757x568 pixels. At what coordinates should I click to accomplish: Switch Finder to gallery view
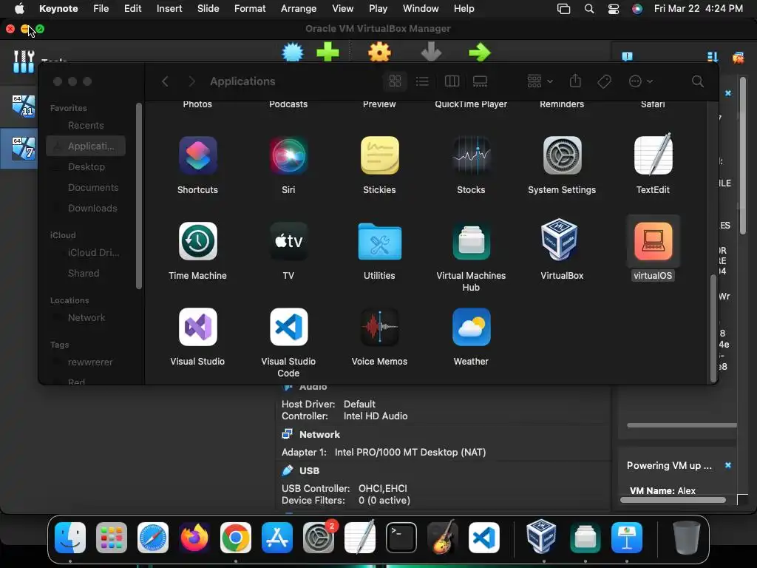point(480,81)
